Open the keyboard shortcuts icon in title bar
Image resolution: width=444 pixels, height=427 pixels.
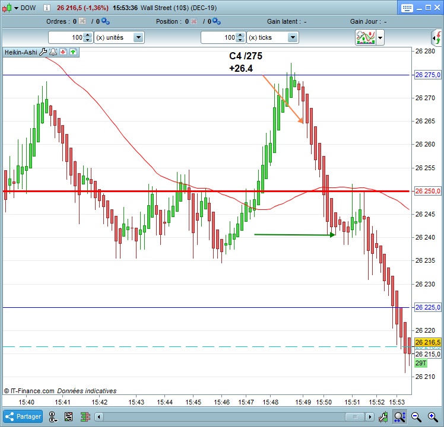point(407,8)
